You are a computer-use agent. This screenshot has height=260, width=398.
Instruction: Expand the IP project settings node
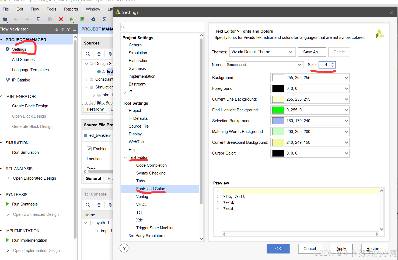point(125,92)
